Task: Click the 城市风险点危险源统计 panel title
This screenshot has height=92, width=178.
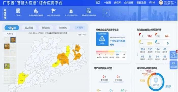Action: (x=147, y=68)
